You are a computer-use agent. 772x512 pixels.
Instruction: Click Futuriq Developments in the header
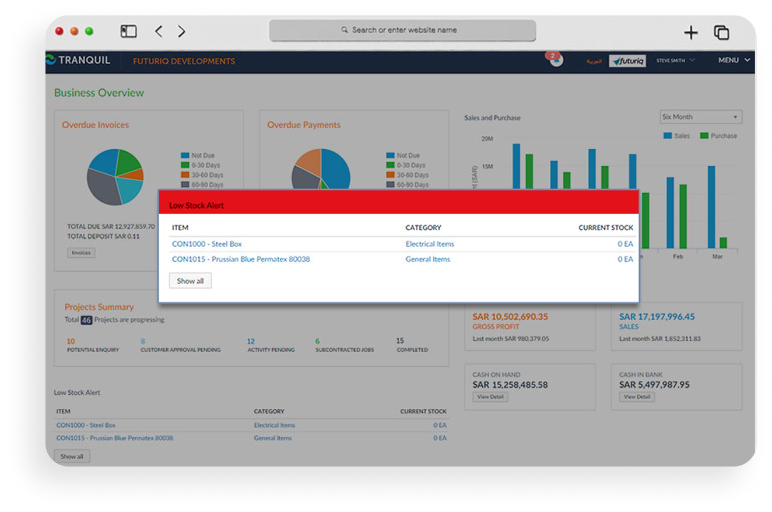coord(184,61)
